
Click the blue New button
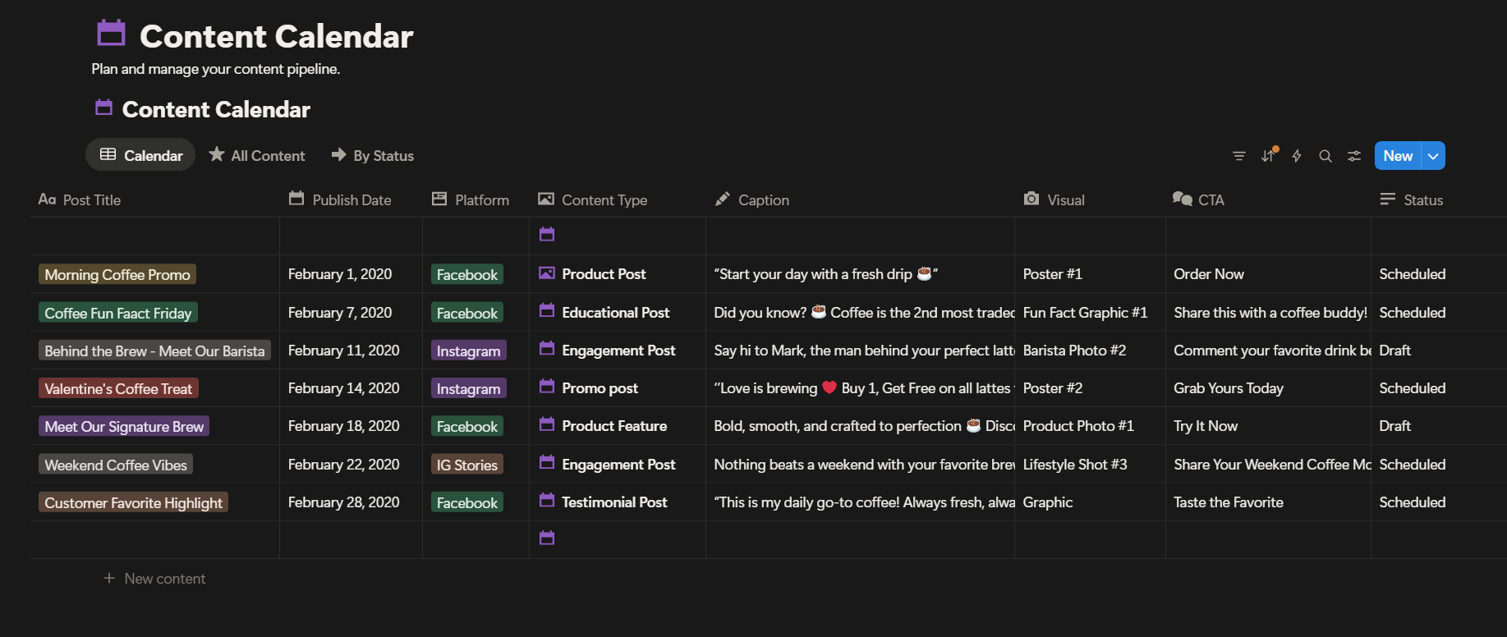1398,156
